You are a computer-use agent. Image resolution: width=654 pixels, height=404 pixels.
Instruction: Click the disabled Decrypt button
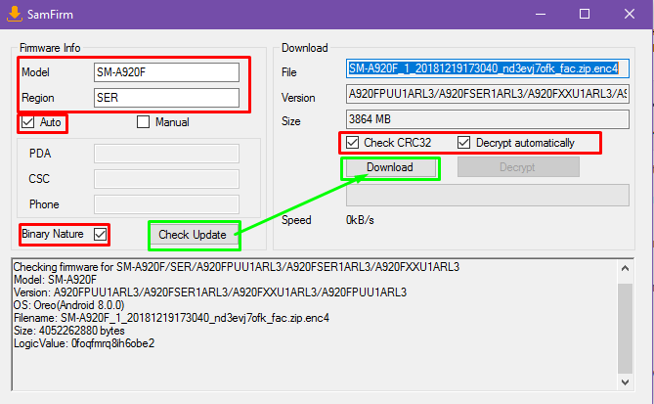(518, 167)
